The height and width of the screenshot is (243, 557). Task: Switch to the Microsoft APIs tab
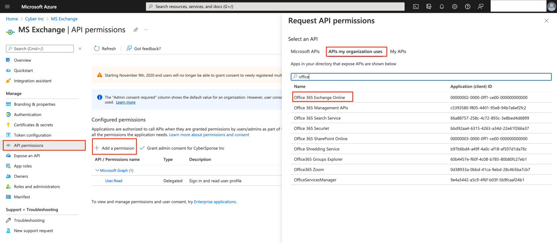point(305,51)
